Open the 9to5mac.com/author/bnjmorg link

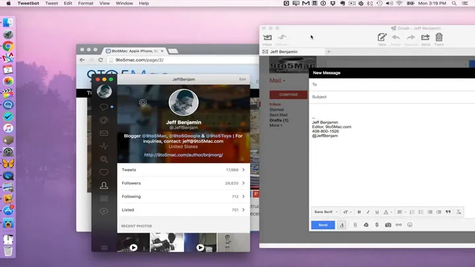[x=183, y=155]
